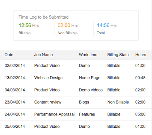
Task: Open the 05/05/2014 time log entry
Action: 76,127
